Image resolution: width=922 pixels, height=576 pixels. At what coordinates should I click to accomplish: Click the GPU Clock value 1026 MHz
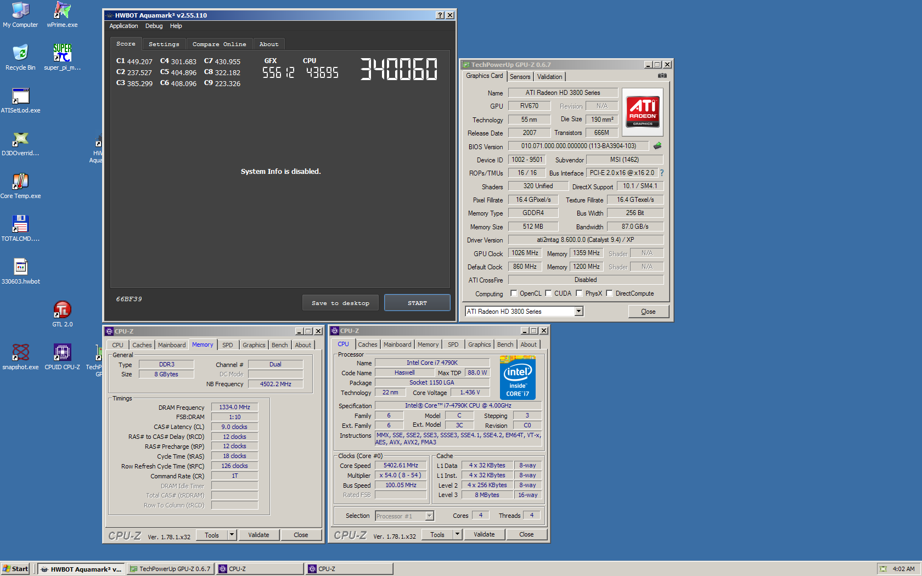point(525,253)
